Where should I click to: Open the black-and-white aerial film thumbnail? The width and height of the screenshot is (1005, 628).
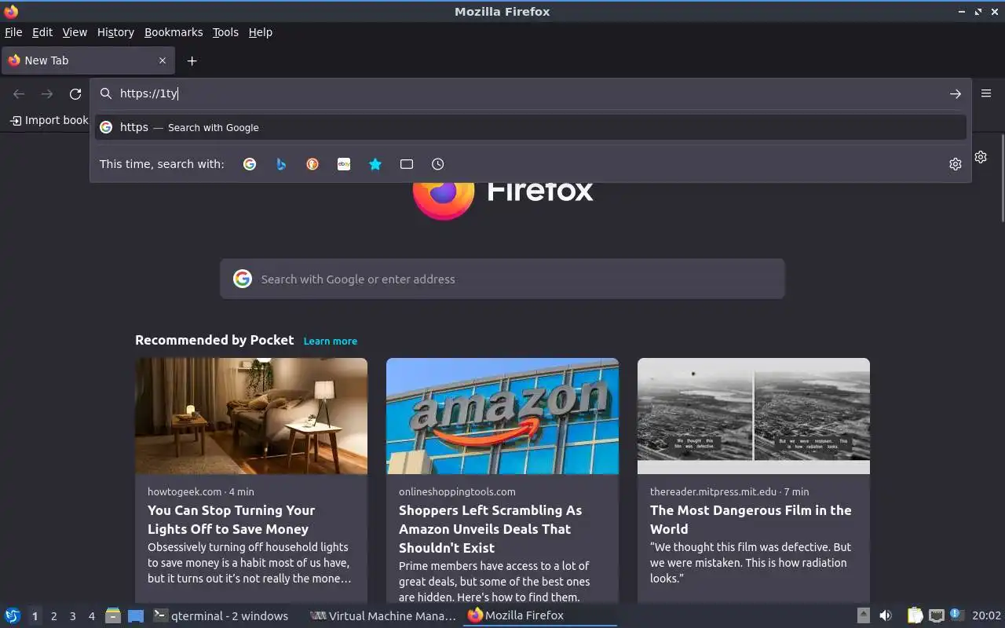(754, 416)
